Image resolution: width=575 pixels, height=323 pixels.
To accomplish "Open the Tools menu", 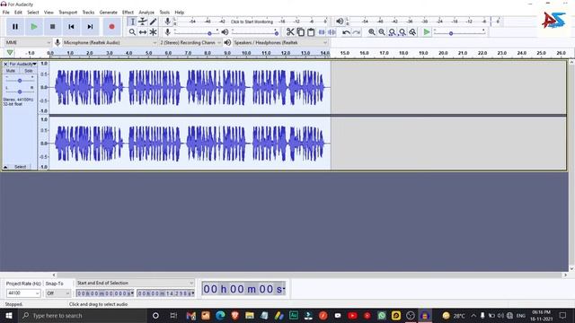I will pos(164,13).
